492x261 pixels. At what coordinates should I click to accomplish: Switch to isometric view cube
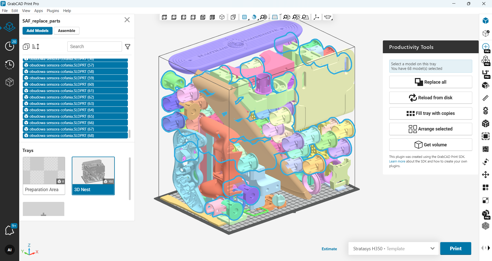tap(222, 17)
